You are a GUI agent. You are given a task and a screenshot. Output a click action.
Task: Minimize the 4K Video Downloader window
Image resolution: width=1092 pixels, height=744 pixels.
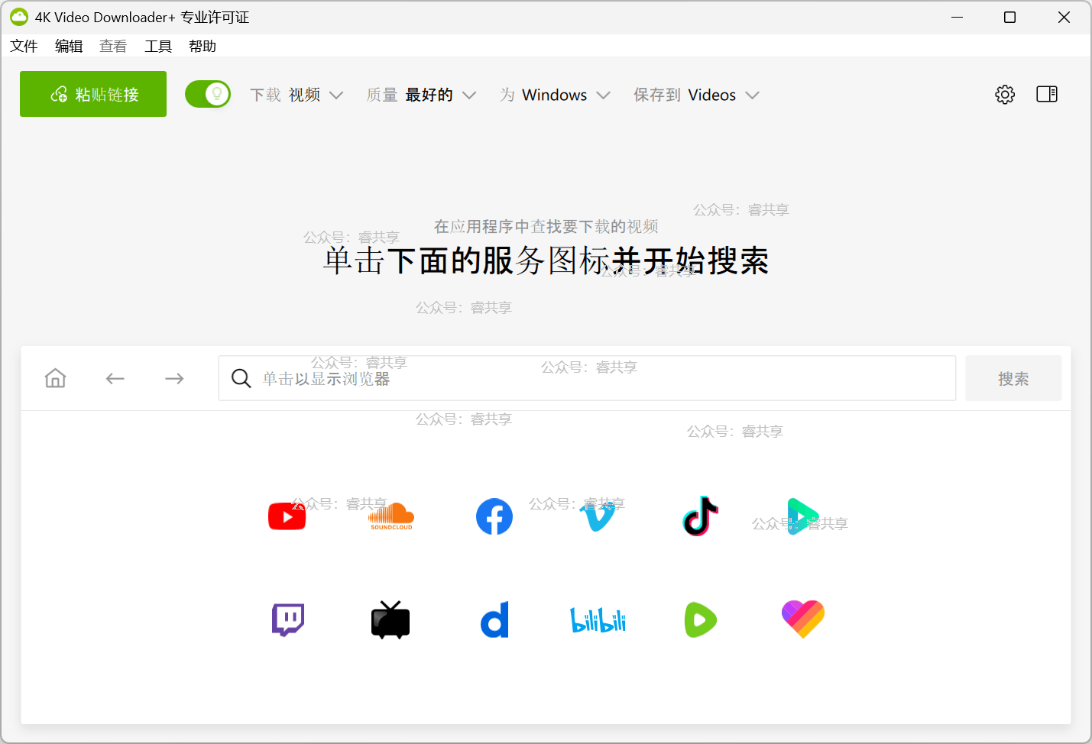[957, 17]
